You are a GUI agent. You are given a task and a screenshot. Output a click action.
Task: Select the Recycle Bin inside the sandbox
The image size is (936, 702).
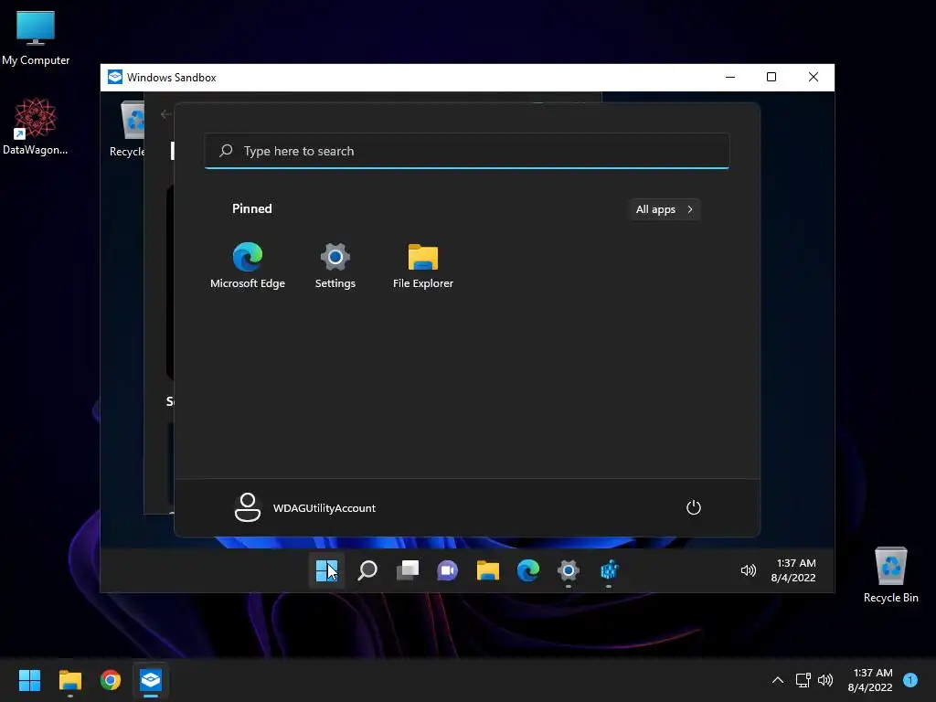point(127,130)
